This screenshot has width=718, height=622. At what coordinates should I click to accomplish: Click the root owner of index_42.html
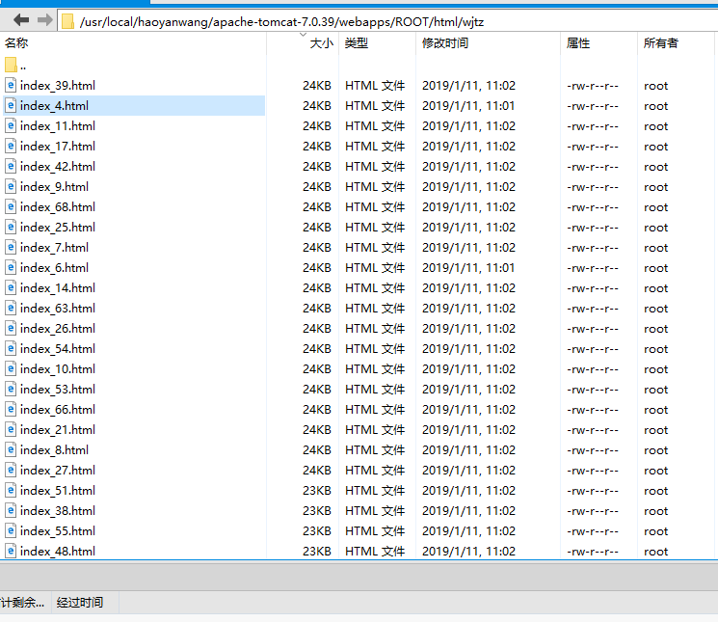click(x=655, y=167)
